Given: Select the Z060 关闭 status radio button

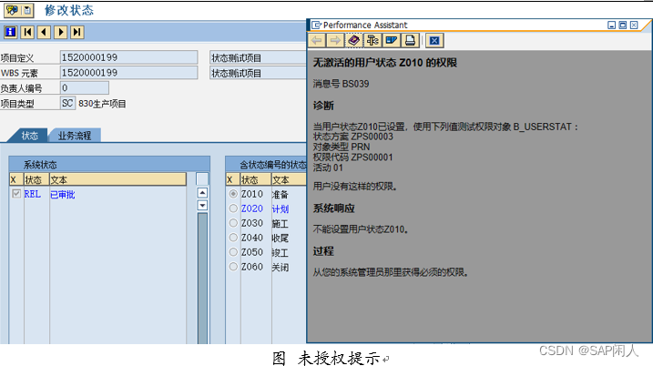Looking at the screenshot, I should pos(233,267).
